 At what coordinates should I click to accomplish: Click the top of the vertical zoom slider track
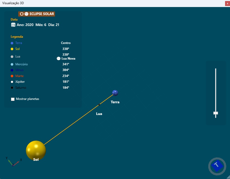[216, 69]
